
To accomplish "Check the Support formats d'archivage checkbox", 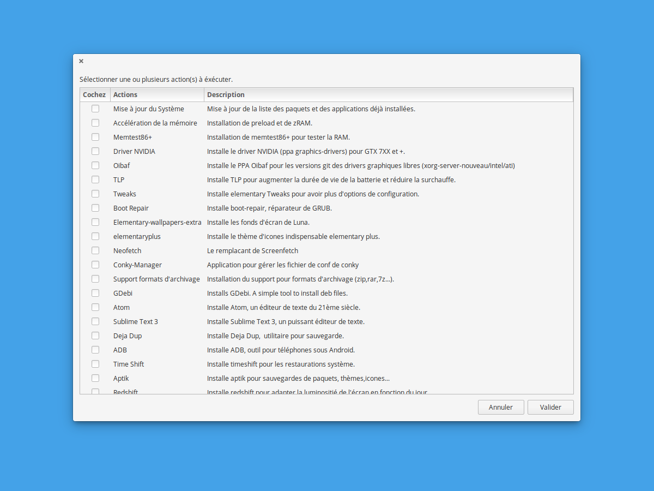I will click(x=95, y=279).
